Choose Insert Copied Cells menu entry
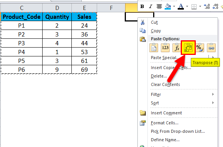The height and width of the screenshot is (147, 223). [171, 68]
